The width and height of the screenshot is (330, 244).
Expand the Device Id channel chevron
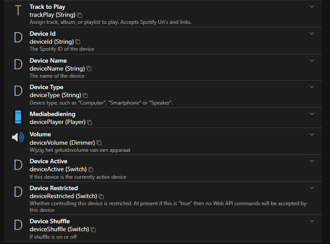[312, 34]
